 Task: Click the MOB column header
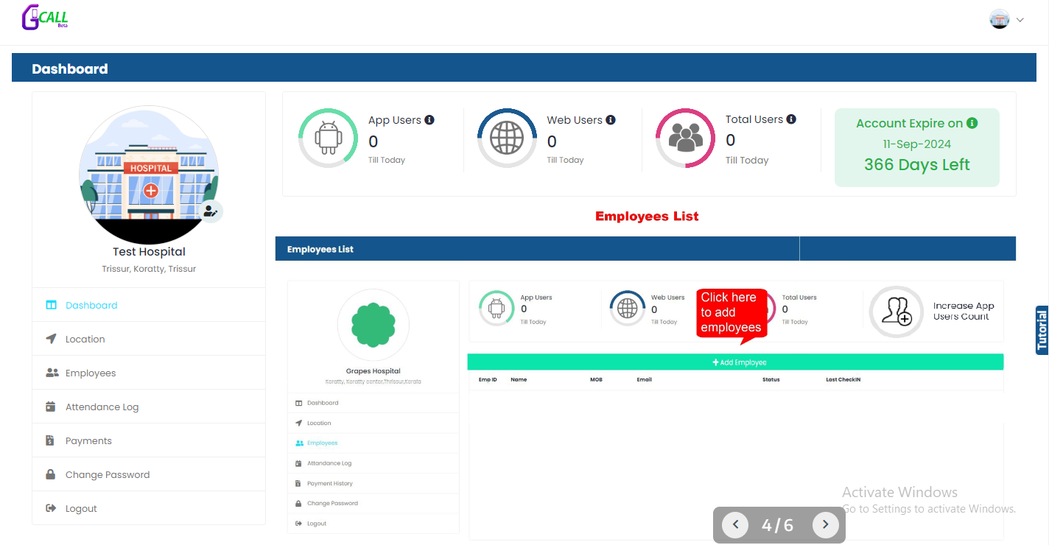tap(596, 380)
